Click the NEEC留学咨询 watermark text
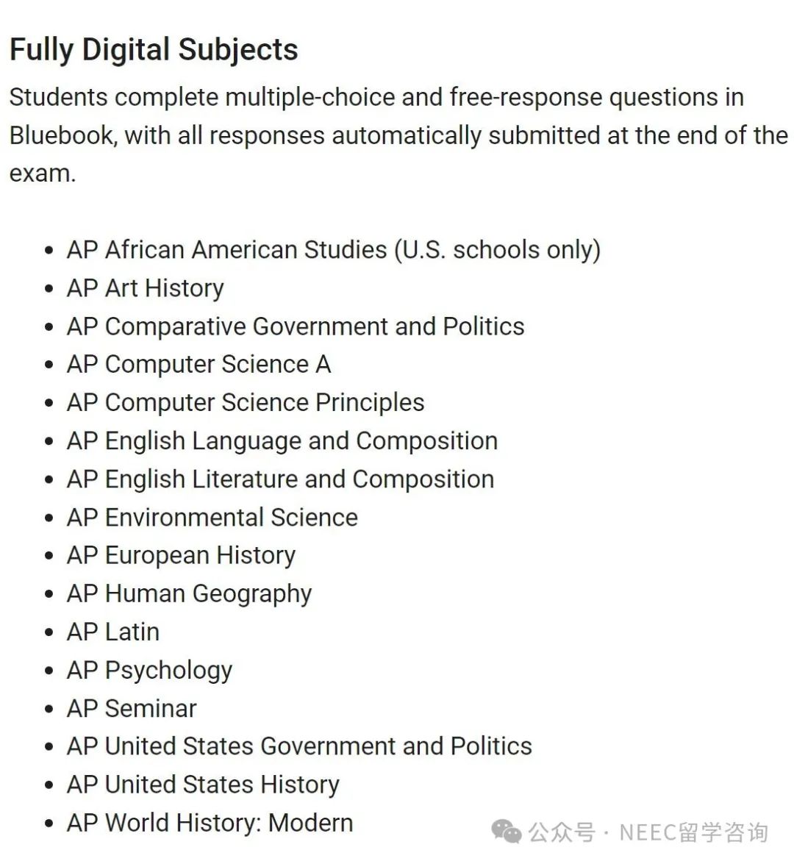The width and height of the screenshot is (794, 864). pos(694,832)
